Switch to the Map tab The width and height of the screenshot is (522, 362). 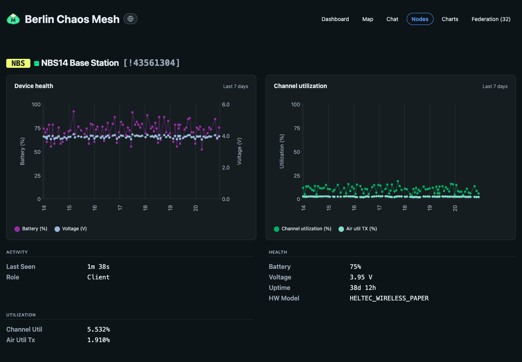click(x=368, y=19)
